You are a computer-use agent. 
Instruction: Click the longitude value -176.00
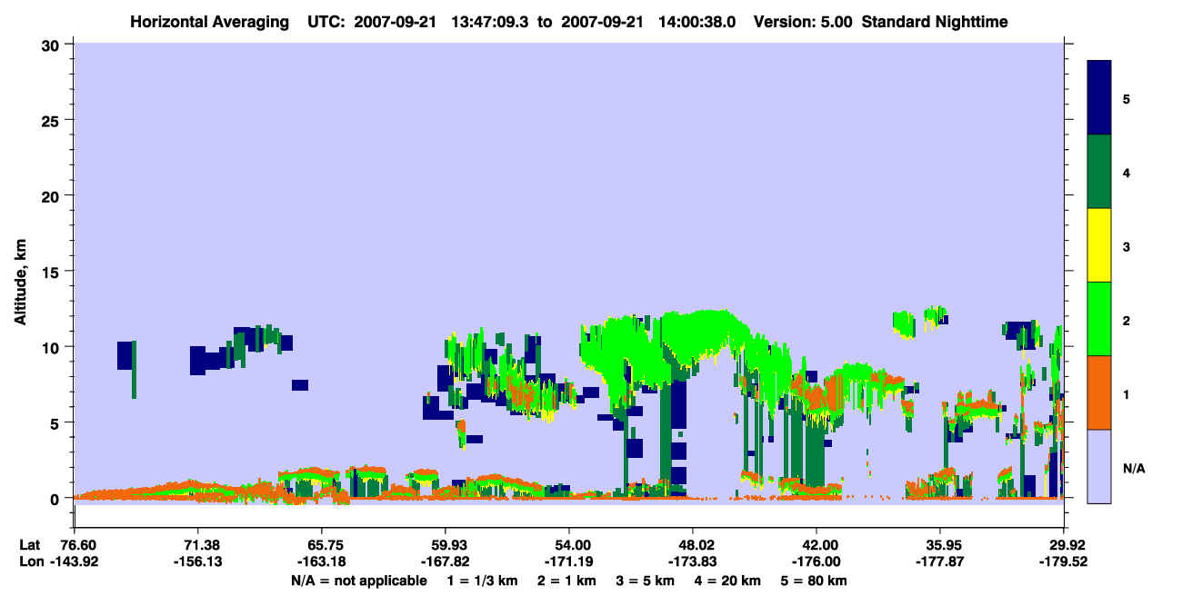pos(816,561)
